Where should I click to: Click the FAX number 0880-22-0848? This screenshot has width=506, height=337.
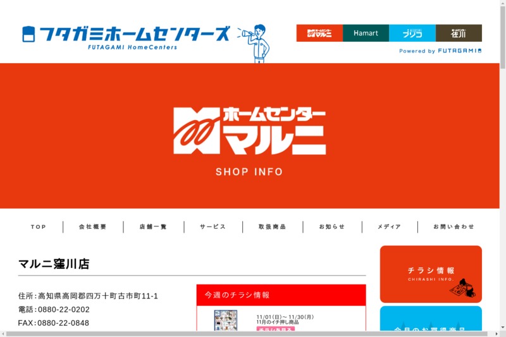(63, 323)
